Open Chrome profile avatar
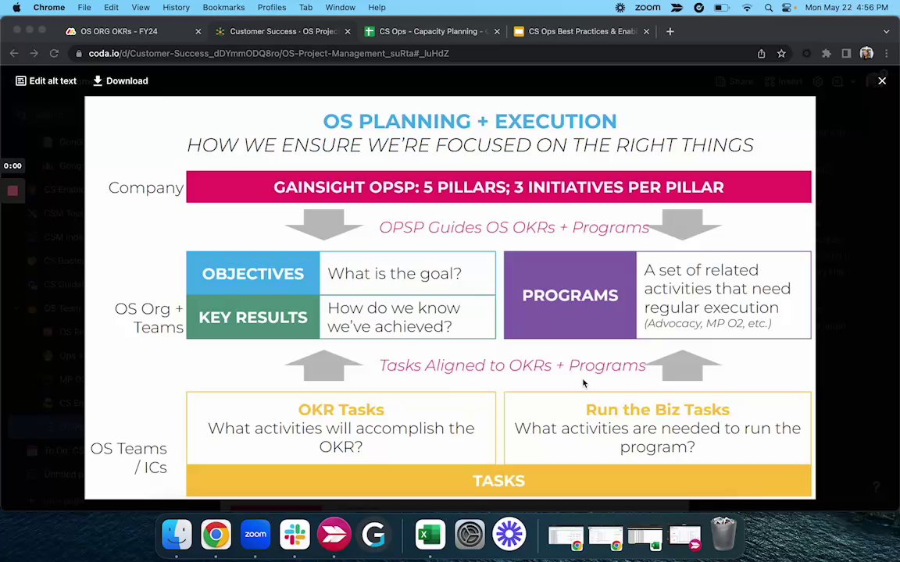 point(866,53)
